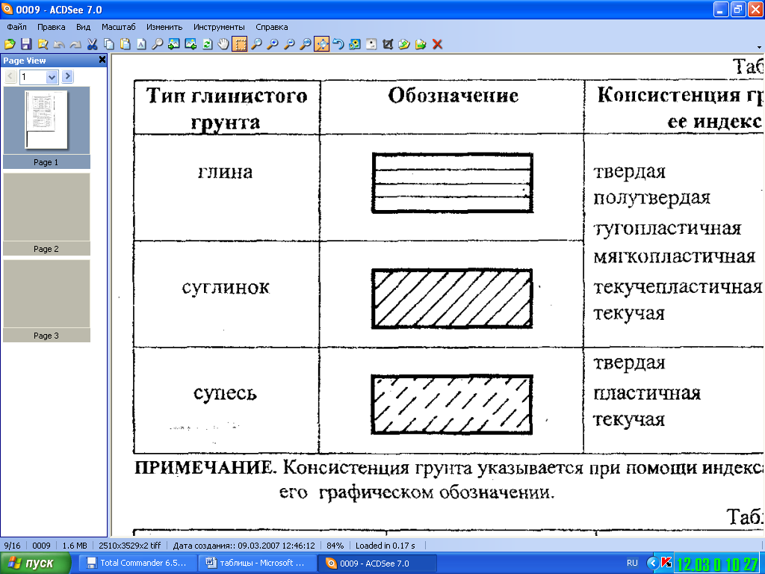
Task: Expand toolbar options arrow at far right
Action: [759, 47]
